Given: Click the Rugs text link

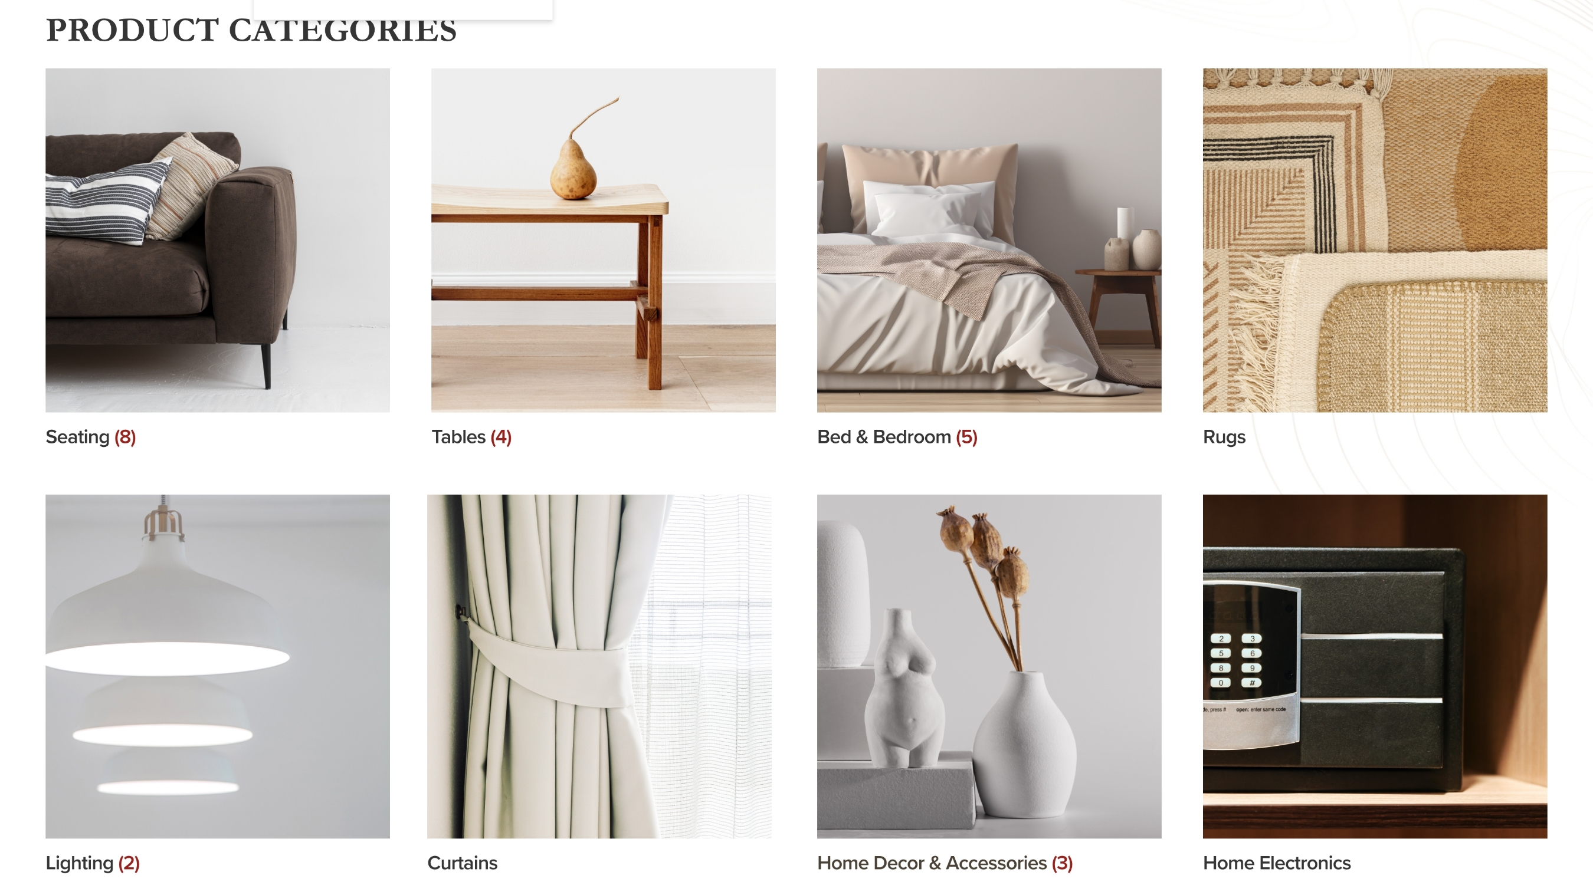Looking at the screenshot, I should (1224, 437).
